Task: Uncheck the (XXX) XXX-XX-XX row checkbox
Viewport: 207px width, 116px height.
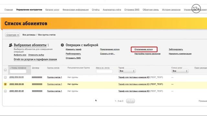Action: pyautogui.click(x=5, y=84)
